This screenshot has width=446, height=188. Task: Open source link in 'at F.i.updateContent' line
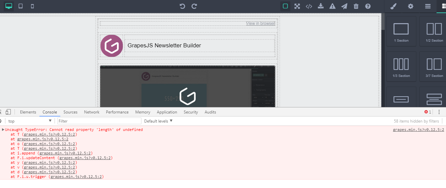(x=85, y=158)
